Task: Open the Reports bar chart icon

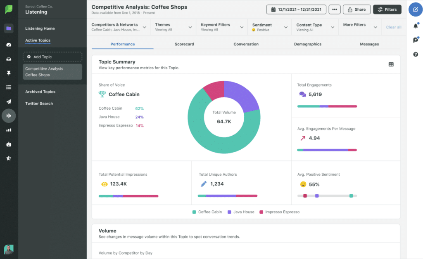Action: pyautogui.click(x=9, y=129)
